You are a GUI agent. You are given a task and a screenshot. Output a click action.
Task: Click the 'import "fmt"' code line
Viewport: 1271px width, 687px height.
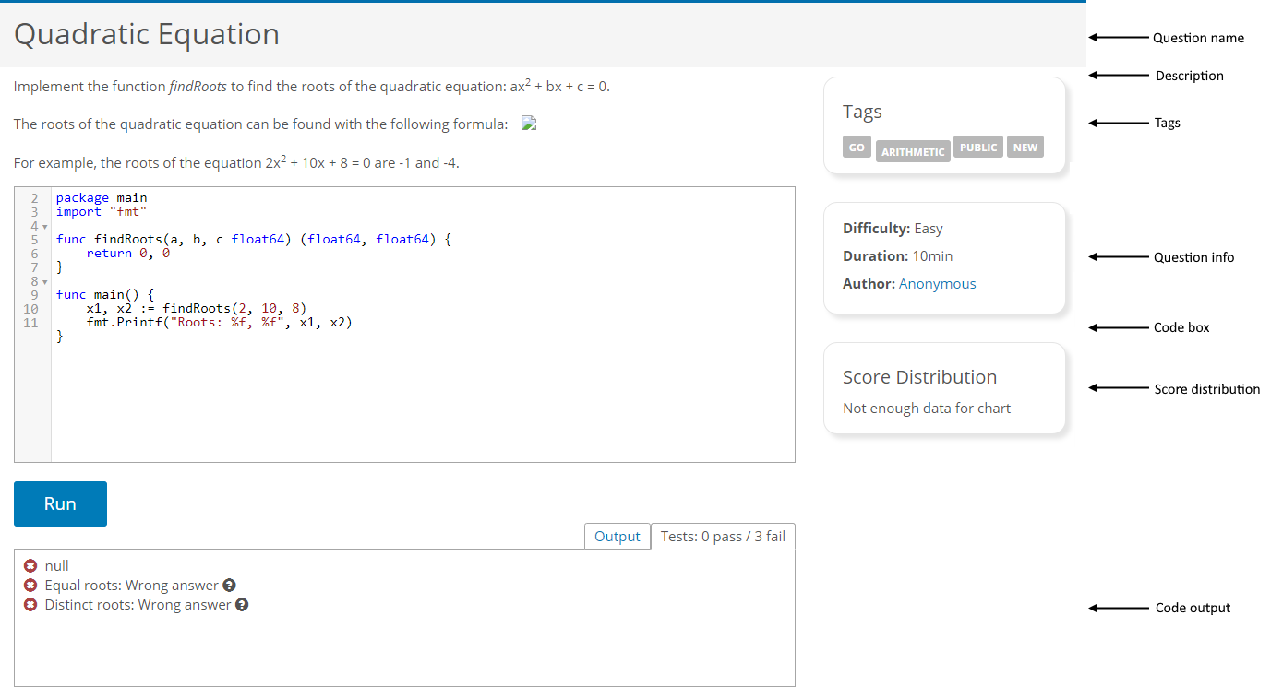[x=102, y=212]
